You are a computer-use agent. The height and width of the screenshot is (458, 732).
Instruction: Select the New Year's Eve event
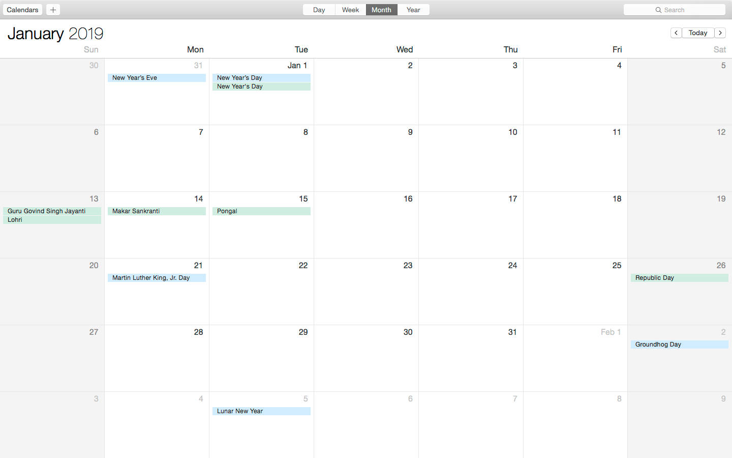[157, 78]
